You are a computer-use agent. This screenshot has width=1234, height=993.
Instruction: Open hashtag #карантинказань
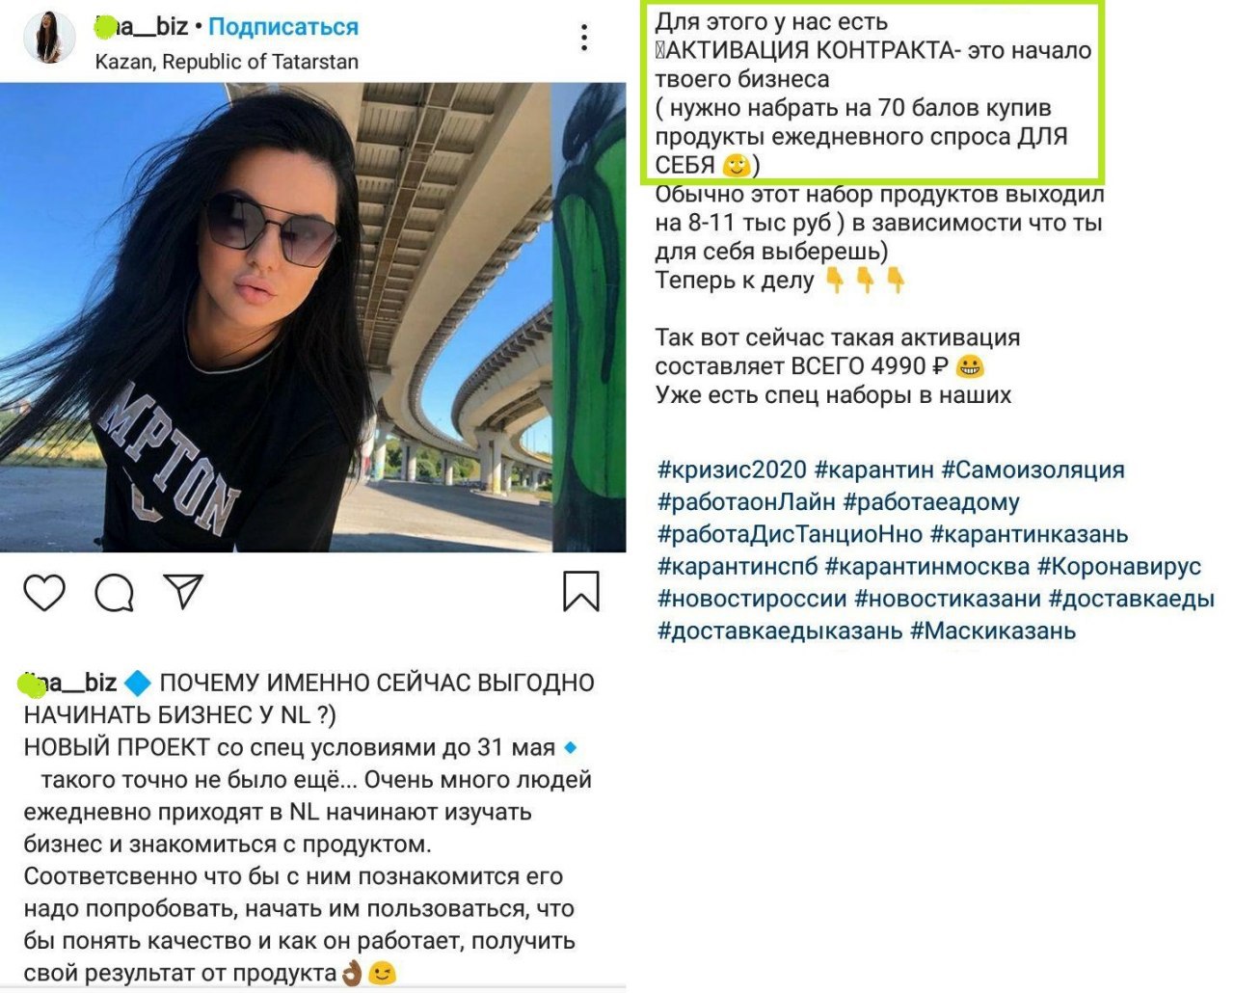[1030, 534]
